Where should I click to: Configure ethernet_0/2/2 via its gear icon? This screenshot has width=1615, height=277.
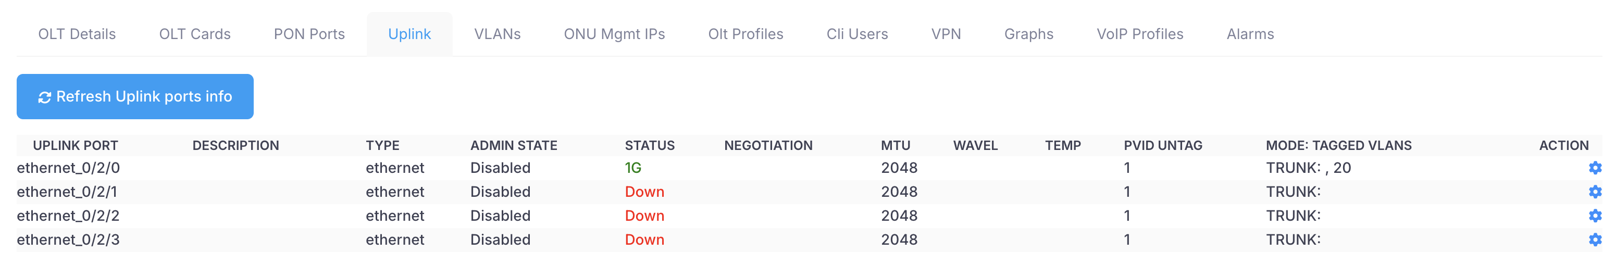tap(1594, 216)
